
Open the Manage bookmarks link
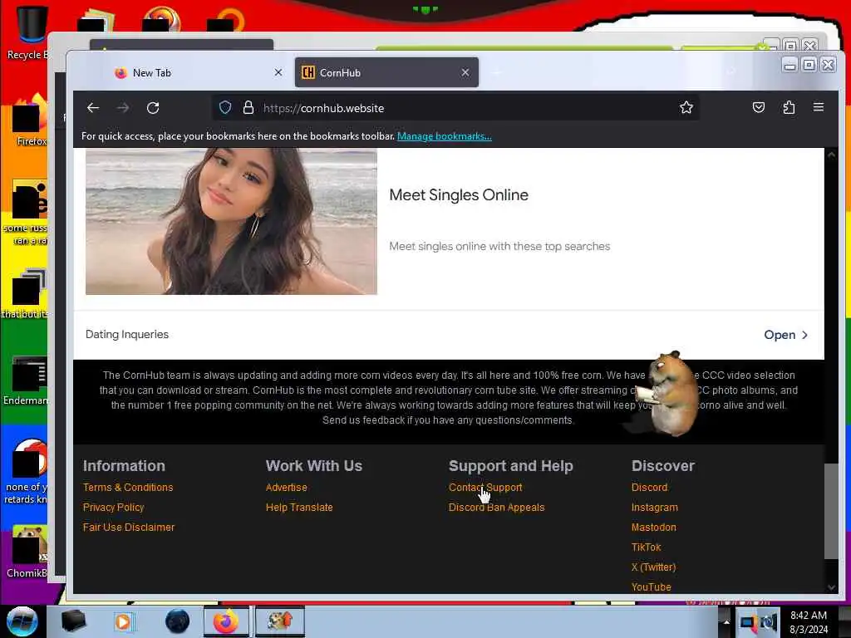(x=445, y=136)
